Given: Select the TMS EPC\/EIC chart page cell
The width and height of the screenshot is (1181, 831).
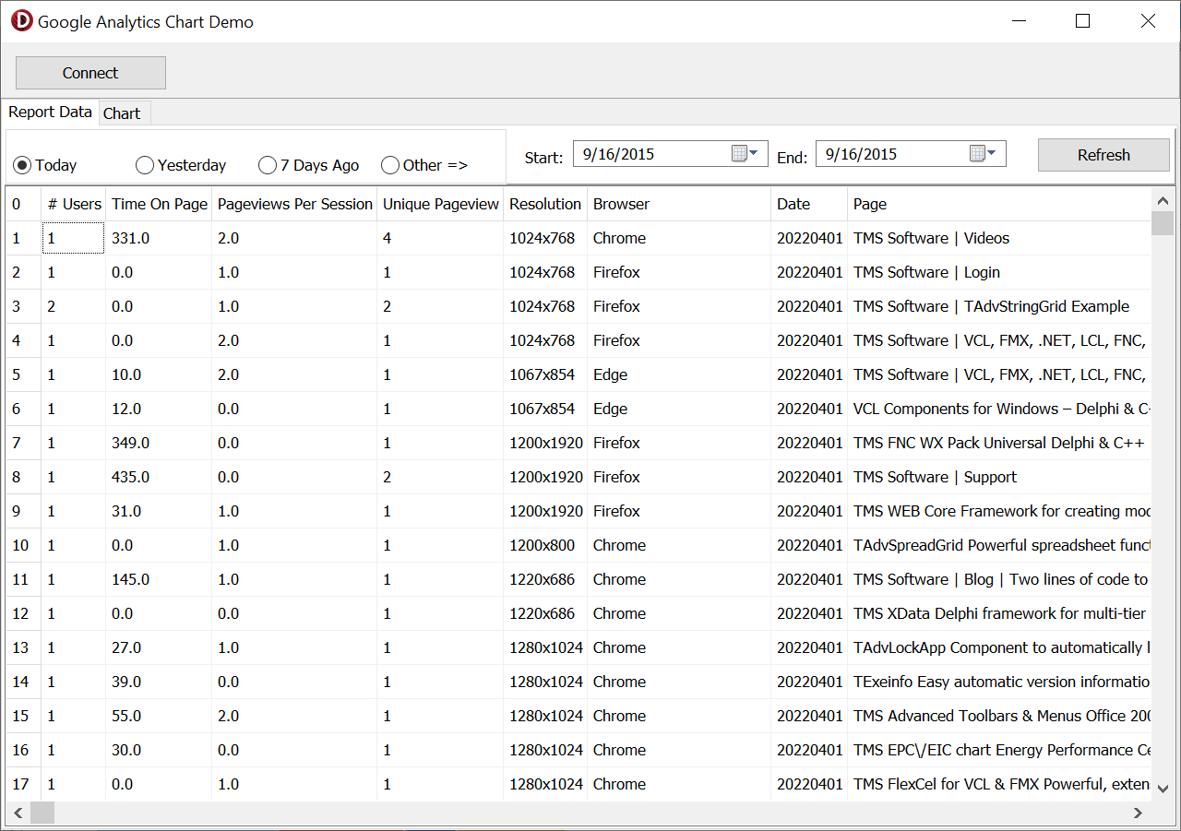Looking at the screenshot, I should coord(999,750).
